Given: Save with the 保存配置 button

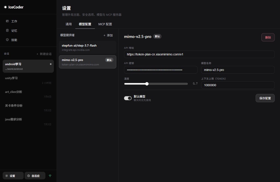Looking at the screenshot, I should [x=265, y=98].
